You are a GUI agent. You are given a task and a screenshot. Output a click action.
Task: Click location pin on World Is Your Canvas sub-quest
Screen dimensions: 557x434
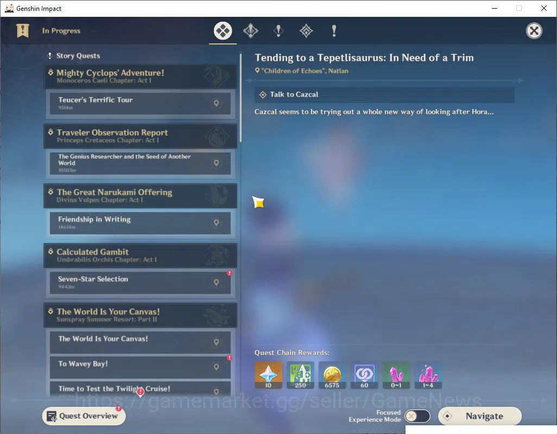[x=216, y=342]
